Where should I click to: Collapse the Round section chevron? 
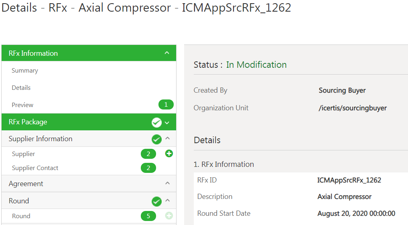tap(168, 201)
